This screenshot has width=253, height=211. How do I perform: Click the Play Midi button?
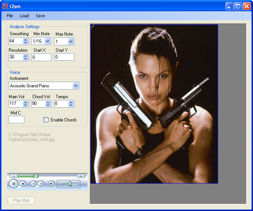tap(21, 200)
